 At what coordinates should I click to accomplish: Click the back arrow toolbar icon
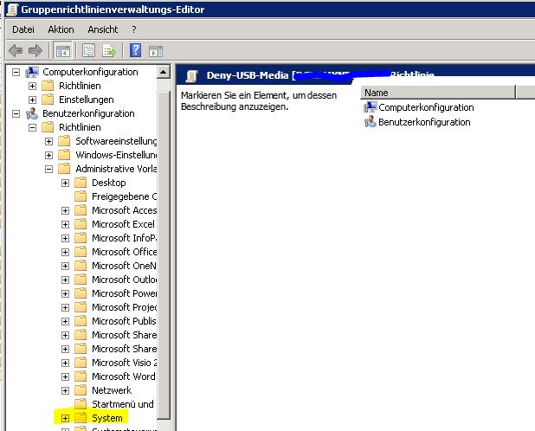[x=16, y=50]
